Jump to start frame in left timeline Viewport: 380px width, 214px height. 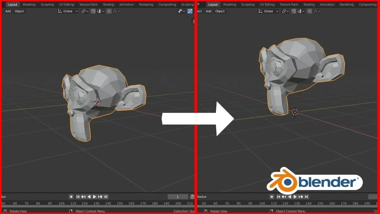pos(78,197)
